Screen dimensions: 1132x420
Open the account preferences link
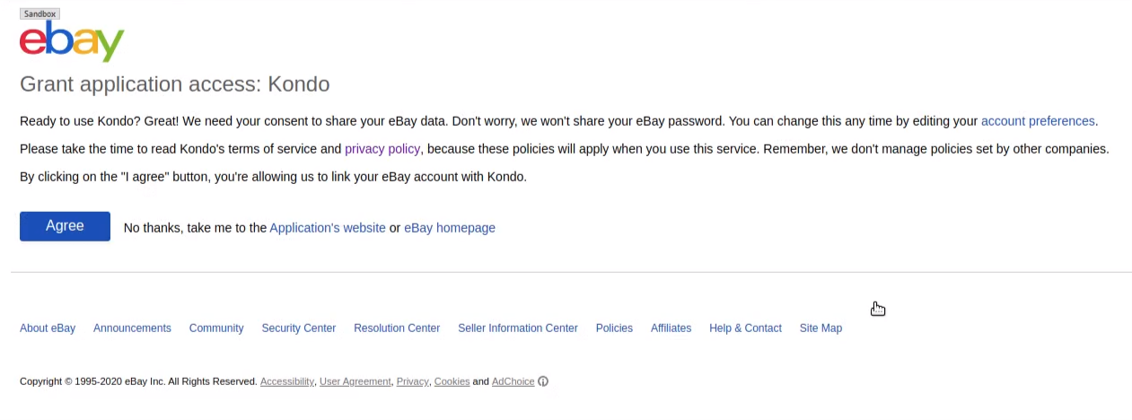point(1038,121)
